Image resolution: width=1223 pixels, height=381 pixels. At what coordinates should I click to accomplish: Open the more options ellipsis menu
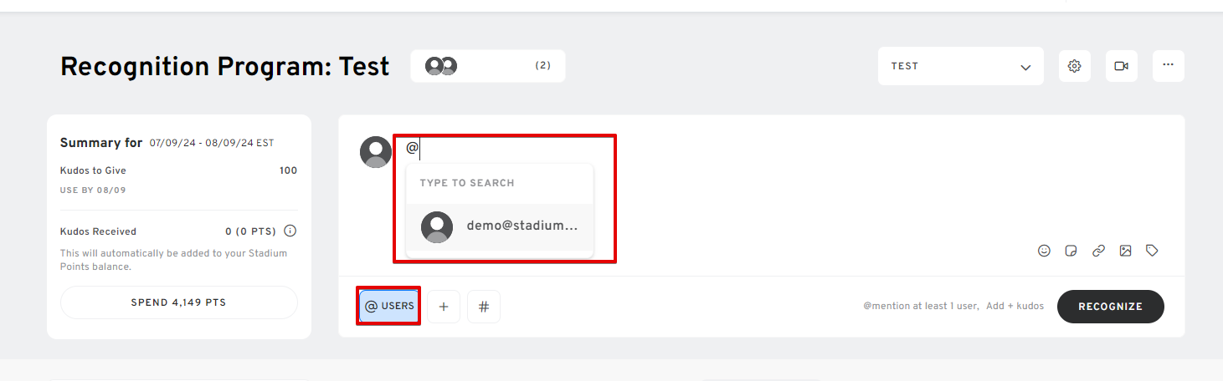pos(1168,66)
